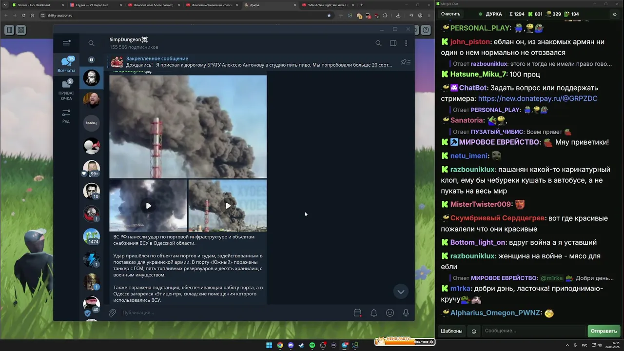This screenshot has height=351, width=624.
Task: Focus the Сообщение chat input
Action: (x=534, y=331)
